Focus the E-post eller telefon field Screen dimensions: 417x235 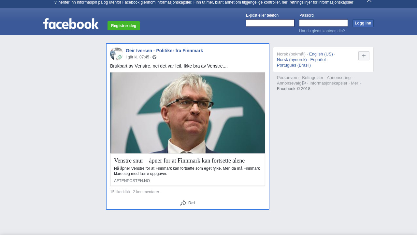point(270,23)
